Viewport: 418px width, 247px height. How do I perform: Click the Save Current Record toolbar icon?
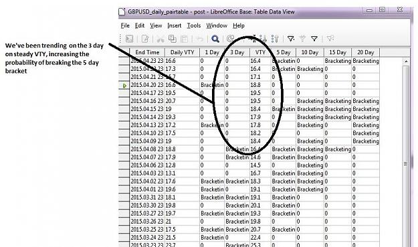[129, 39]
